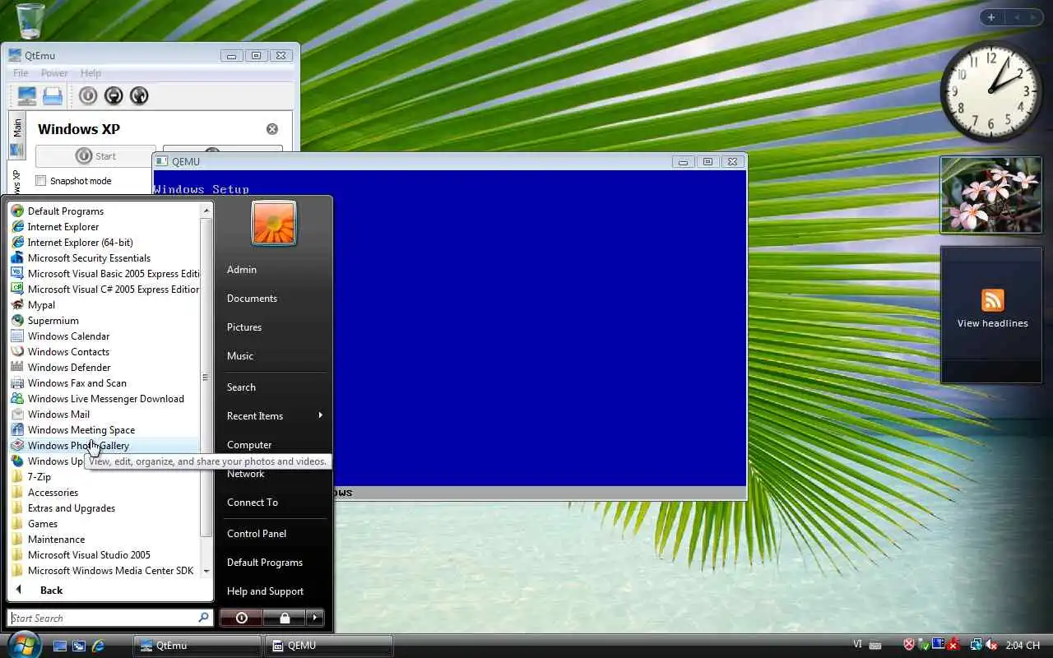Click the Show Desktop icon in Quick Launch
The height and width of the screenshot is (658, 1053).
60,646
